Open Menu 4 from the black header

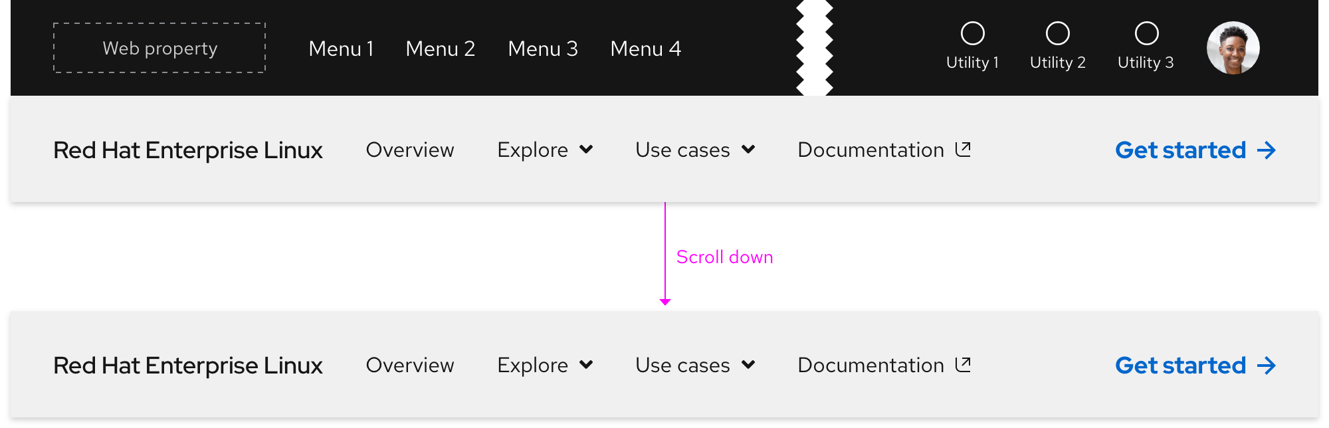(x=645, y=48)
